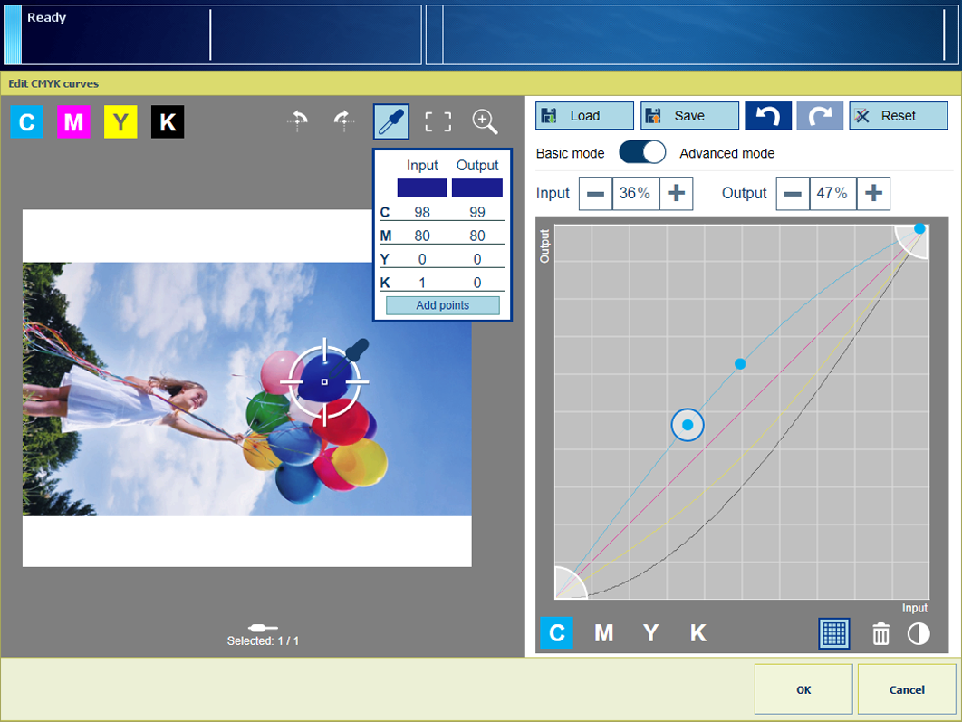
Task: Click the rotate left icon
Action: [298, 121]
